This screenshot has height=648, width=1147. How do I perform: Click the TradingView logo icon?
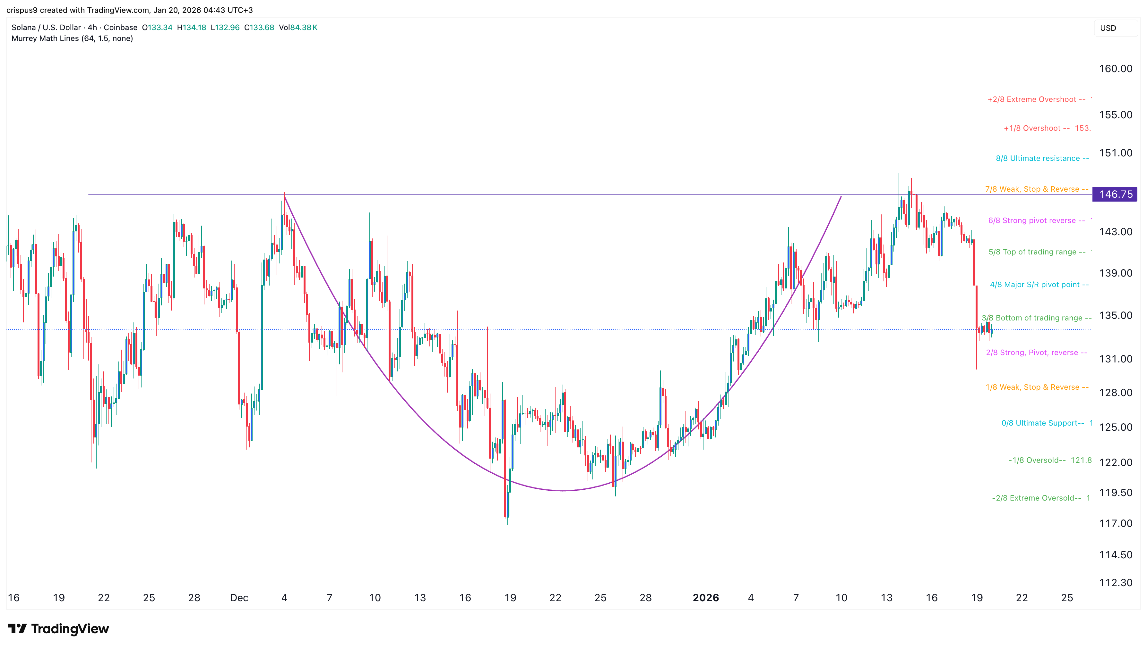click(x=17, y=628)
